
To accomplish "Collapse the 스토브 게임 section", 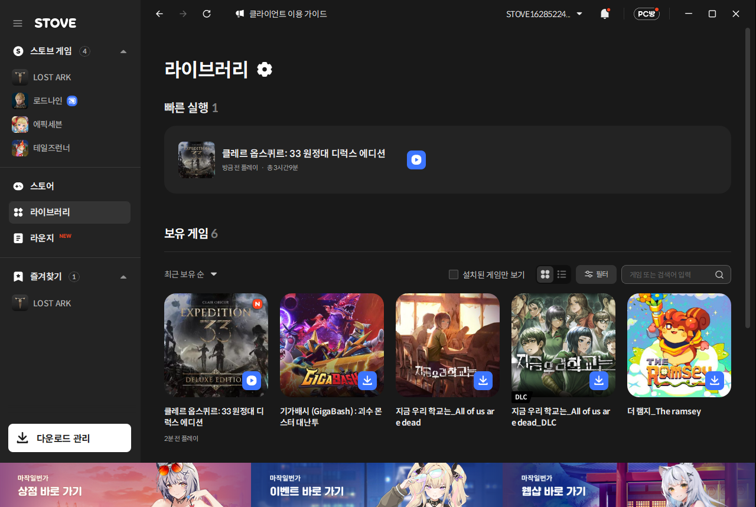I will [123, 51].
